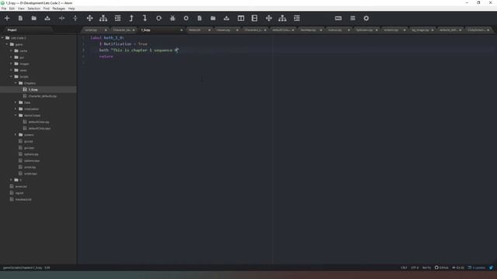This screenshot has height=279, width=497.
Task: Open the File menu
Action: point(4,9)
